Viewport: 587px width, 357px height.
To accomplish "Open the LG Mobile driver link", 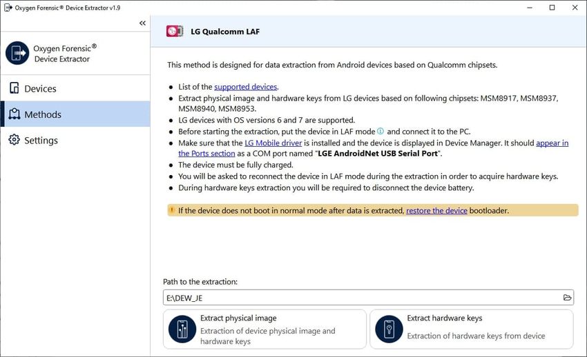I will [x=273, y=143].
